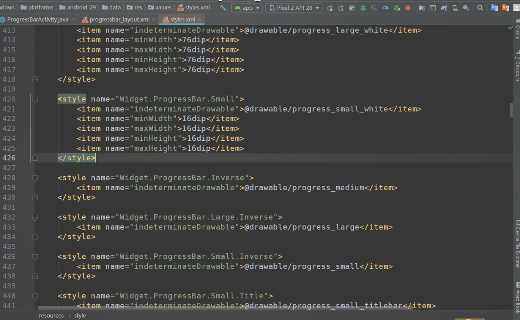Open the app run configuration dropdown
Screen dimensions: 520x320
[247, 7]
